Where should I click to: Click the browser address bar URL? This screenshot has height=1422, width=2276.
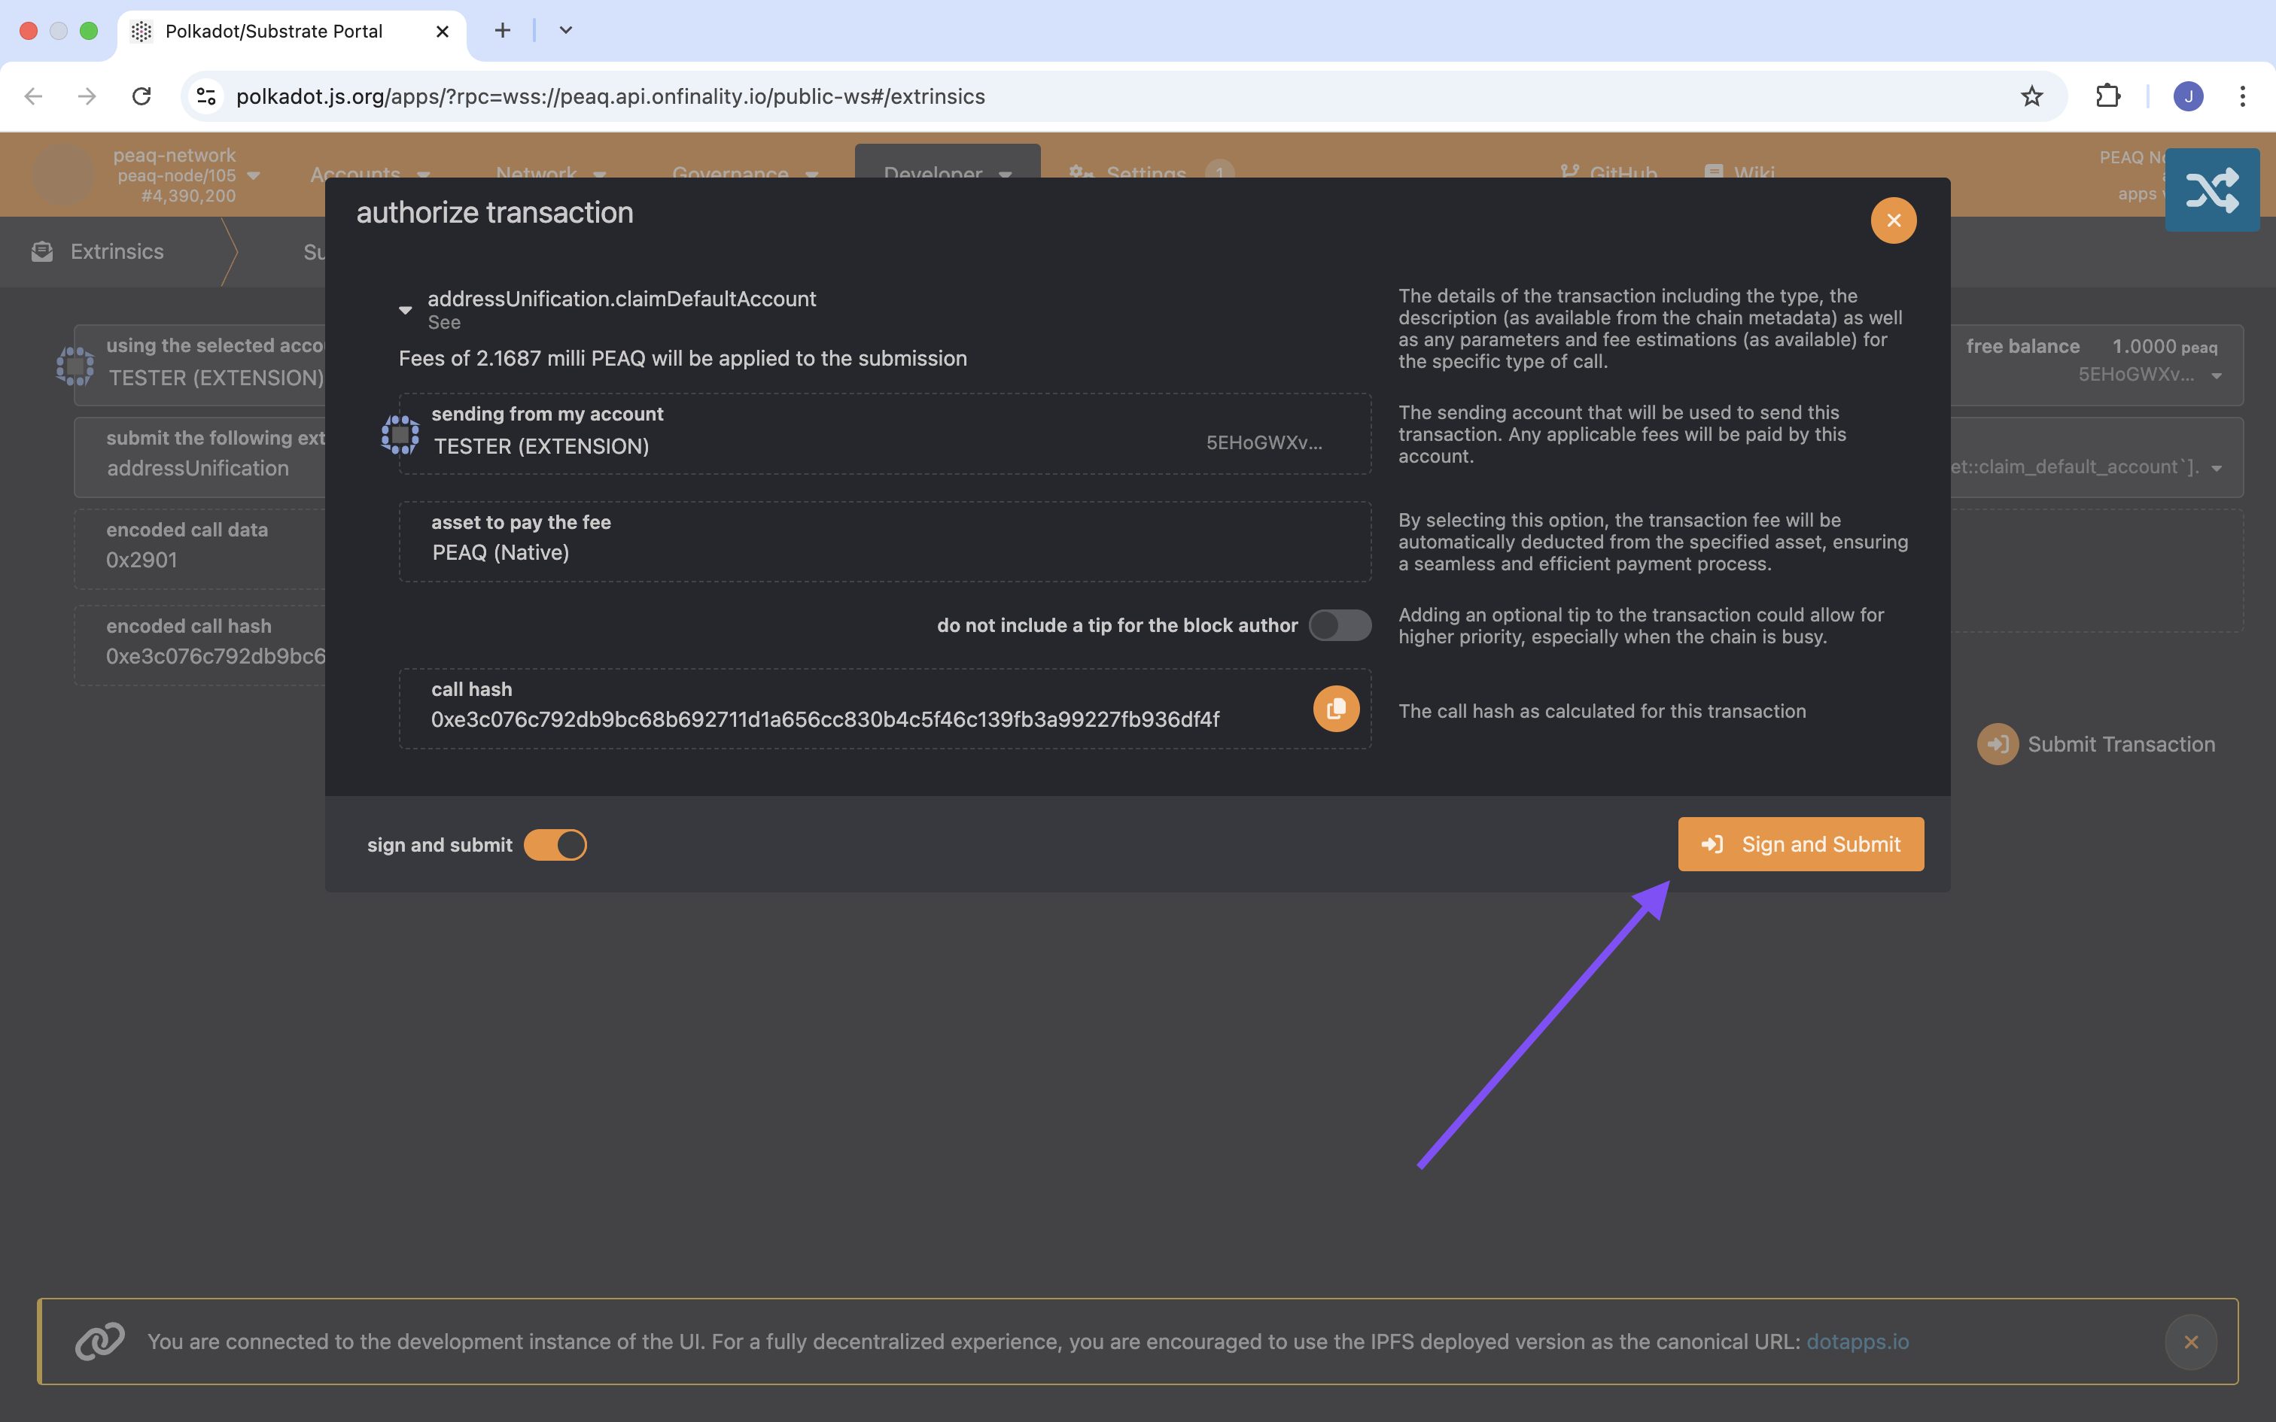click(610, 96)
